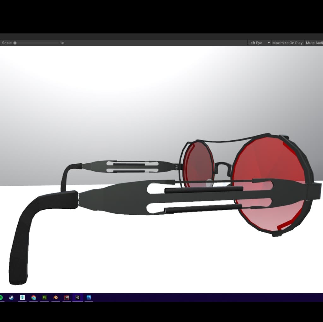Click the arrow beside Left Eye
323x322 pixels.
click(269, 43)
